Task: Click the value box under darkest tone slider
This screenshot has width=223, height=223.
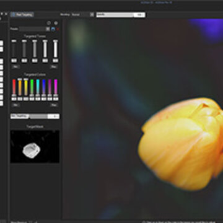Action: (14, 61)
